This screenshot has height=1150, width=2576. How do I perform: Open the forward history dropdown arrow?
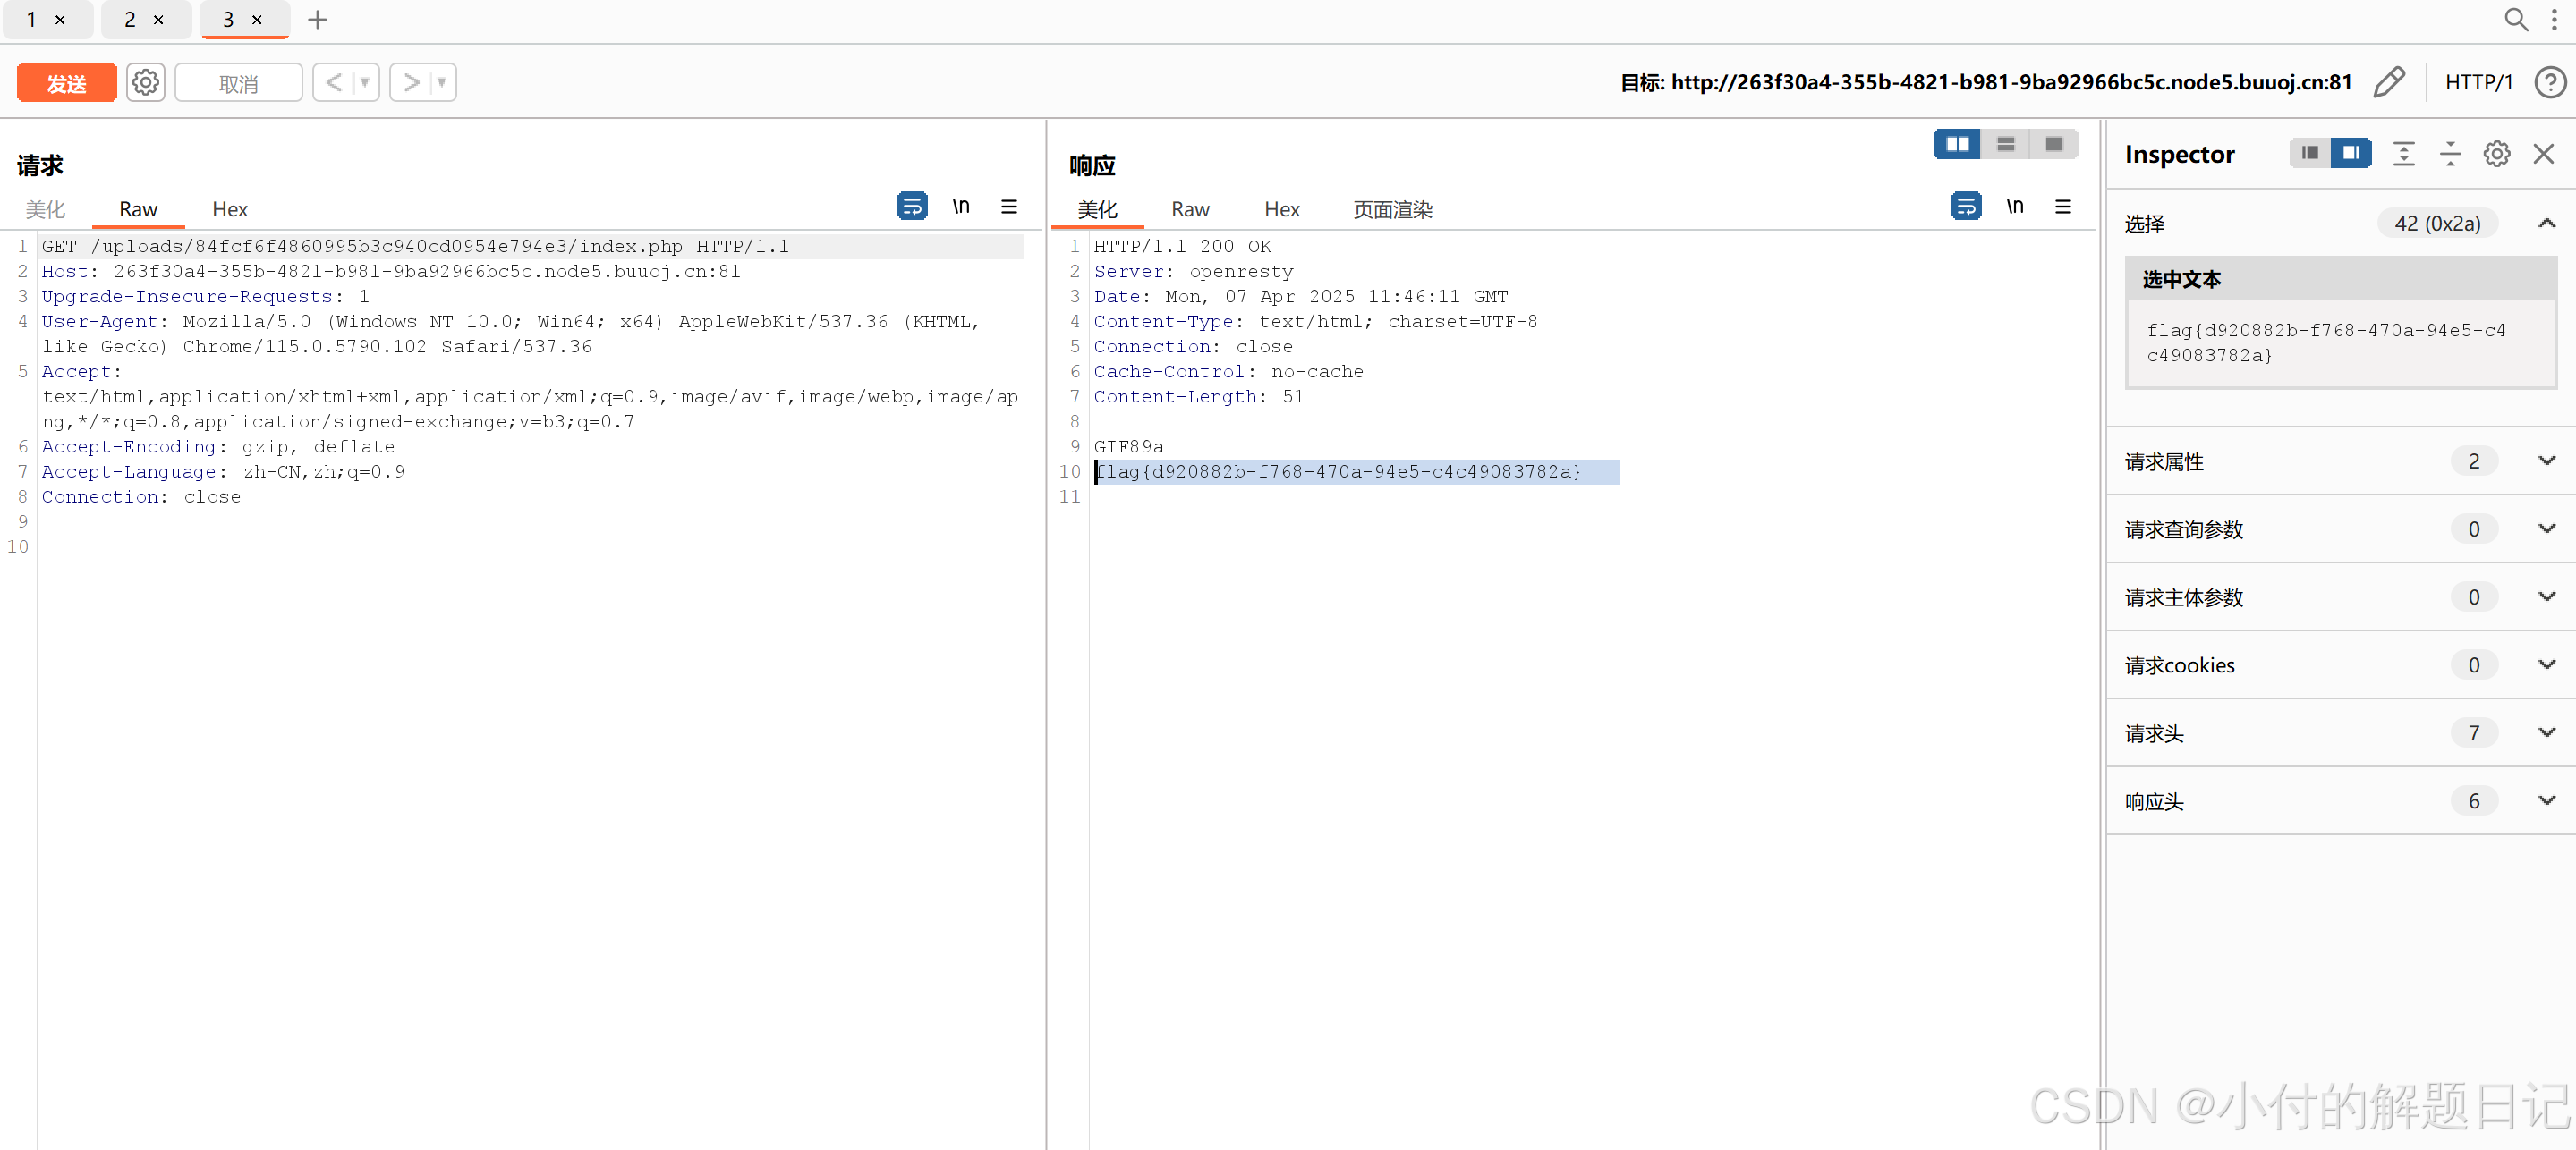point(441,82)
